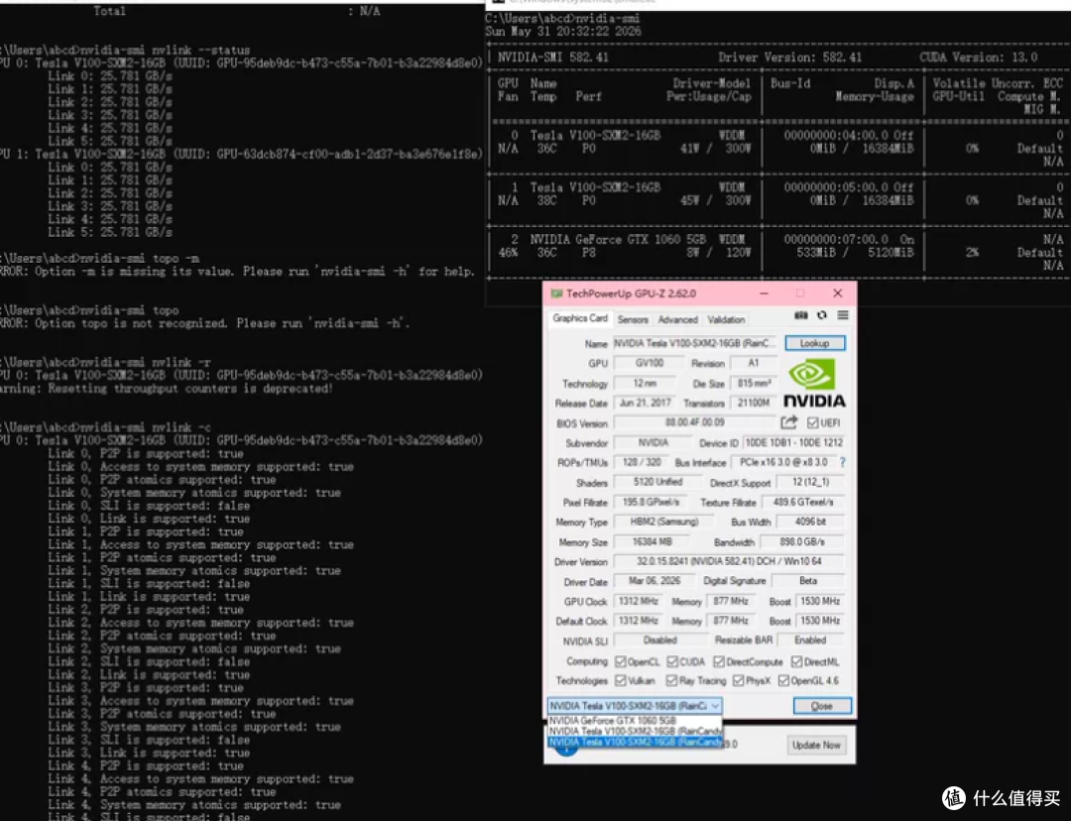Toggle the UEFI checkbox
Image resolution: width=1071 pixels, height=821 pixels.
point(812,422)
